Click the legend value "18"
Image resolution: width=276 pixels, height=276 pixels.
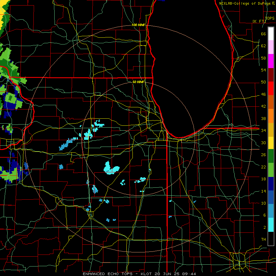tap(263, 179)
